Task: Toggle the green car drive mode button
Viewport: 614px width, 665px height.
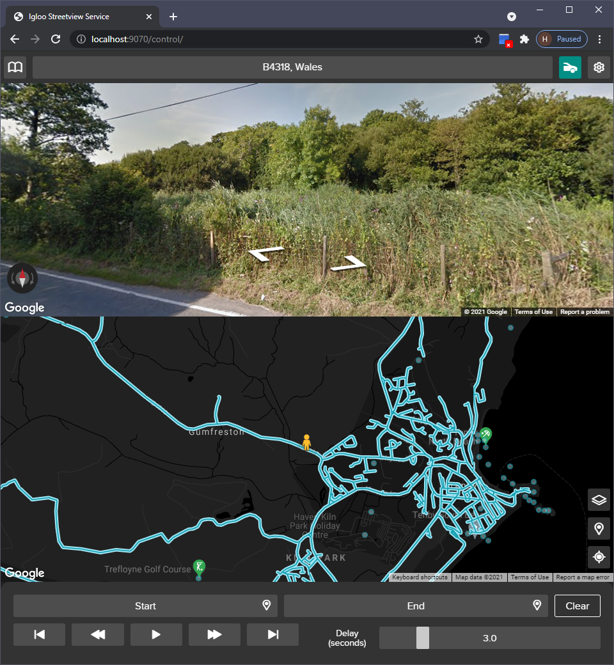Action: click(570, 67)
